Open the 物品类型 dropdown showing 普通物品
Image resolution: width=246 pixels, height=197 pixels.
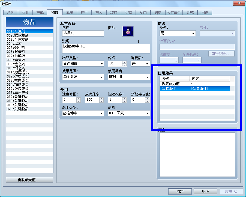[83, 64]
